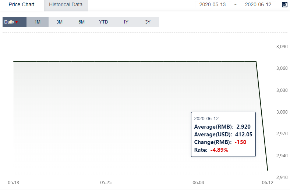Click the 3,060 y-axis value
Viewport: 290px width, 190px height.
(282, 68)
